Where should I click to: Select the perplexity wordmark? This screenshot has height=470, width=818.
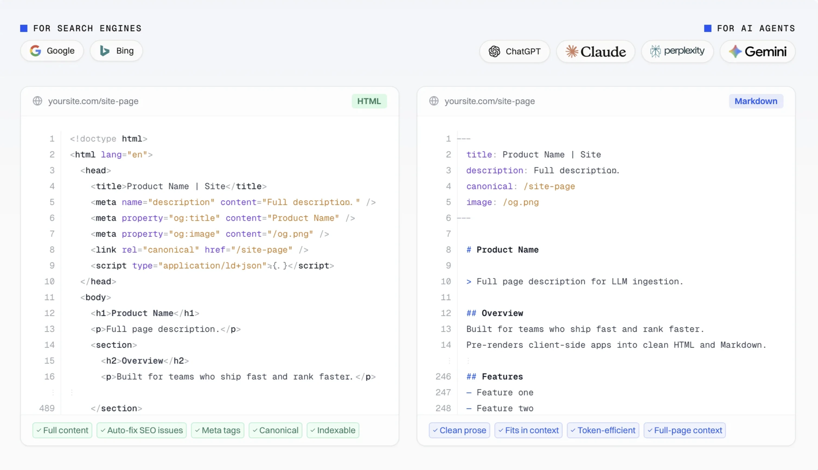click(684, 51)
